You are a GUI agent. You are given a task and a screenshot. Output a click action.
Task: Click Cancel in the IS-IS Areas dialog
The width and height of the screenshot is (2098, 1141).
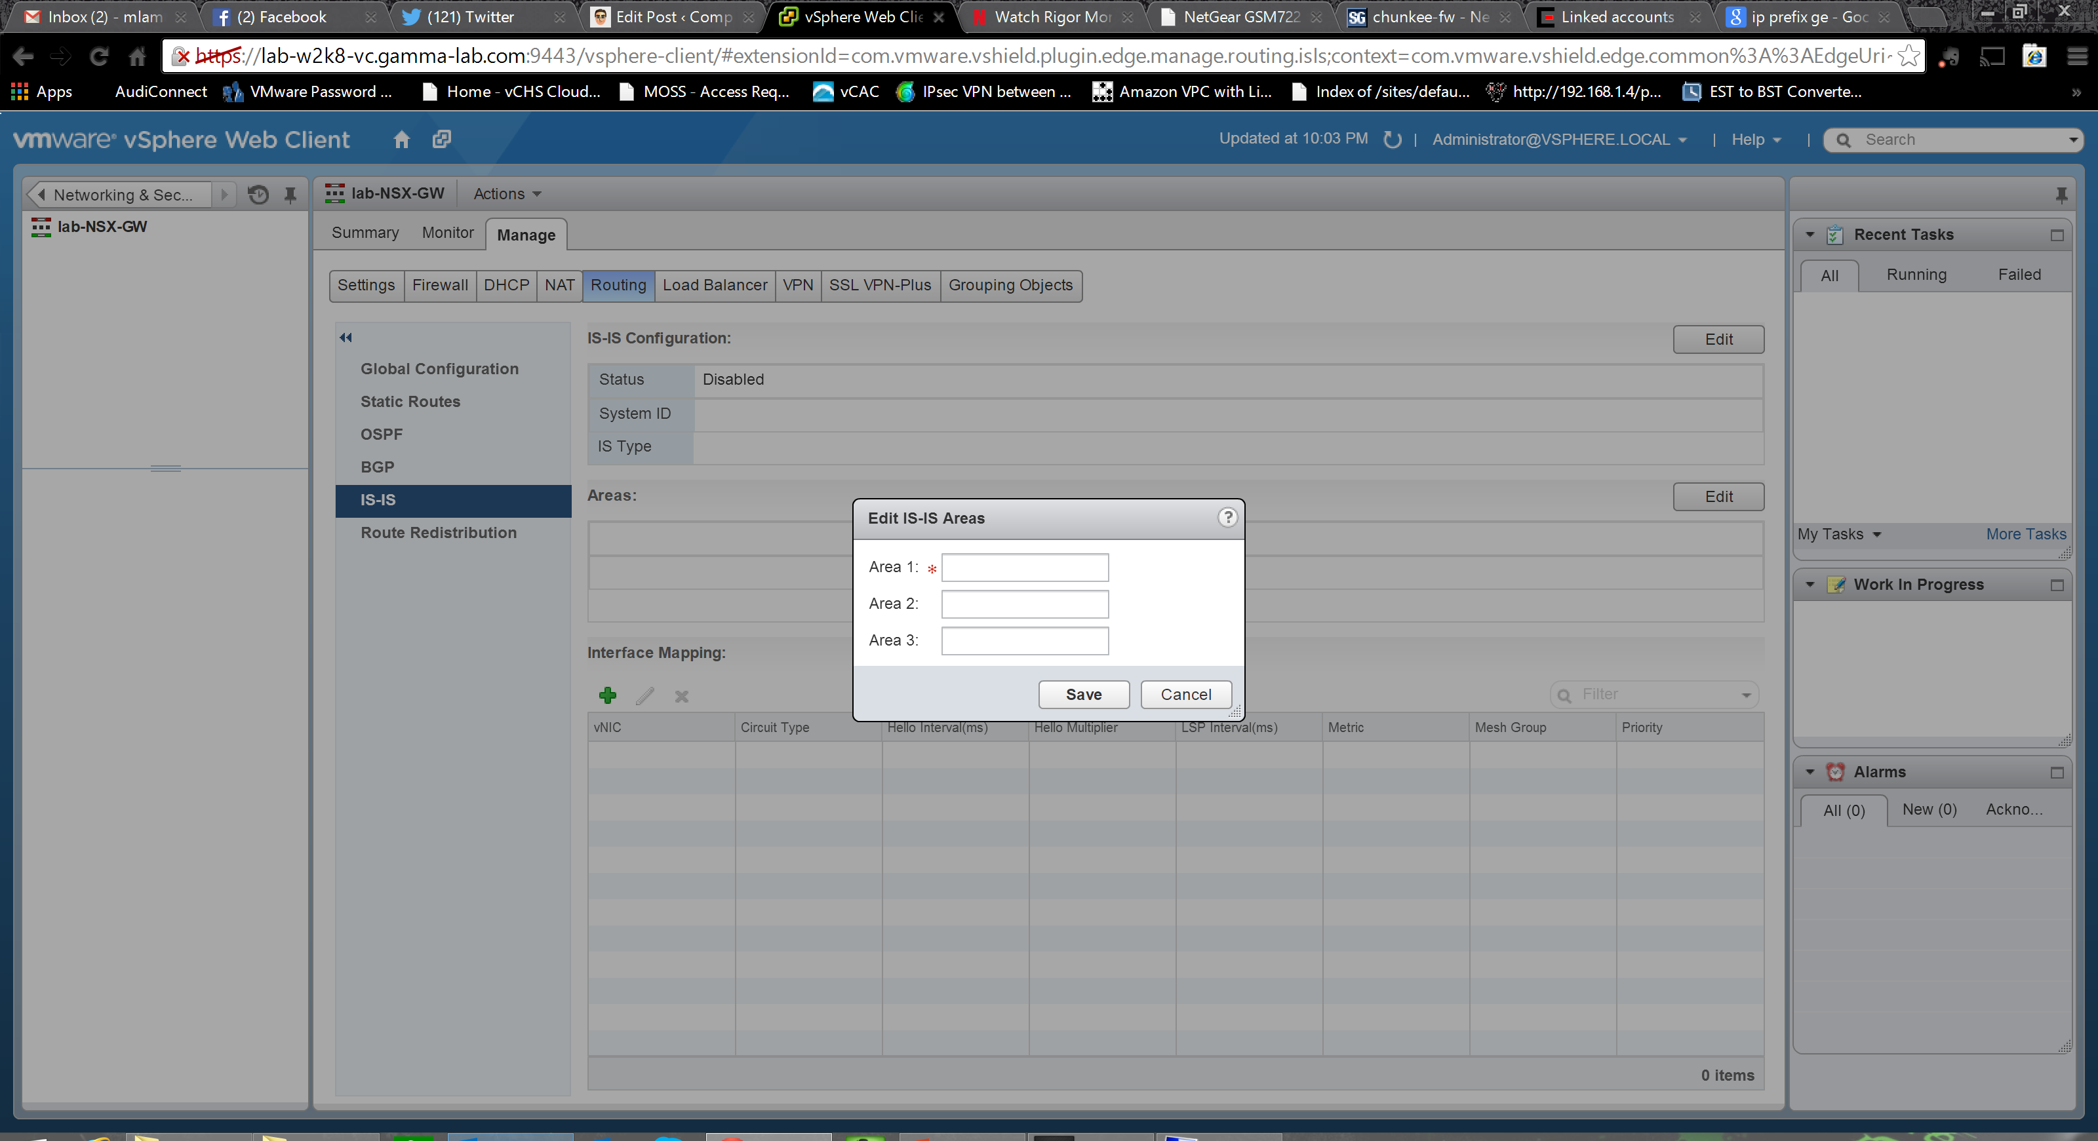(x=1185, y=694)
